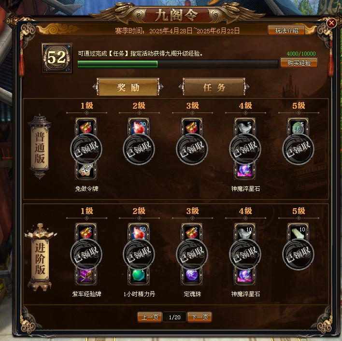
Task: Go back with the 上一页 button
Action: coord(150,317)
